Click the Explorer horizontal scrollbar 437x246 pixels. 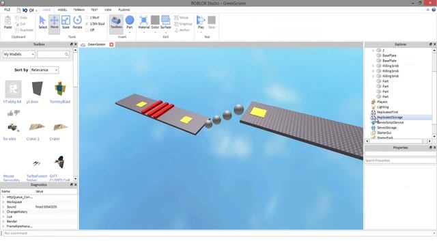click(398, 141)
